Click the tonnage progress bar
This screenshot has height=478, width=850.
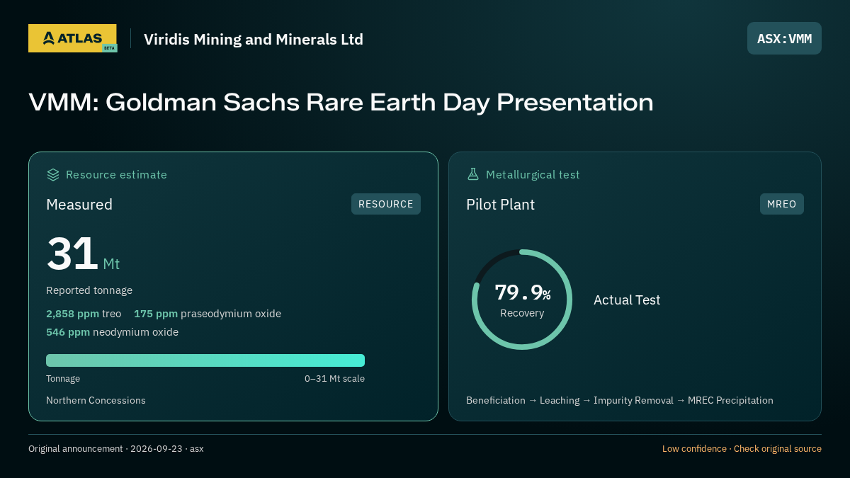click(205, 360)
